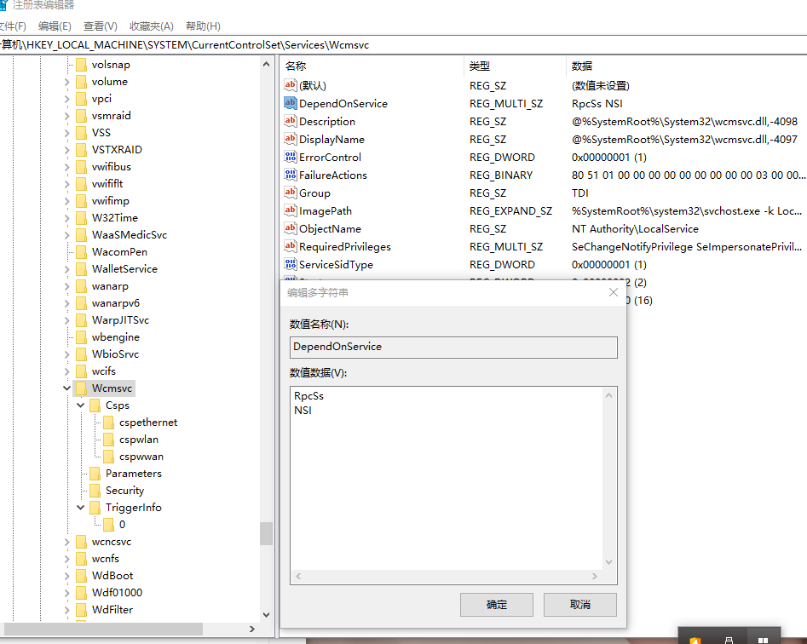Click the Group value icon
807x644 pixels.
click(x=291, y=193)
